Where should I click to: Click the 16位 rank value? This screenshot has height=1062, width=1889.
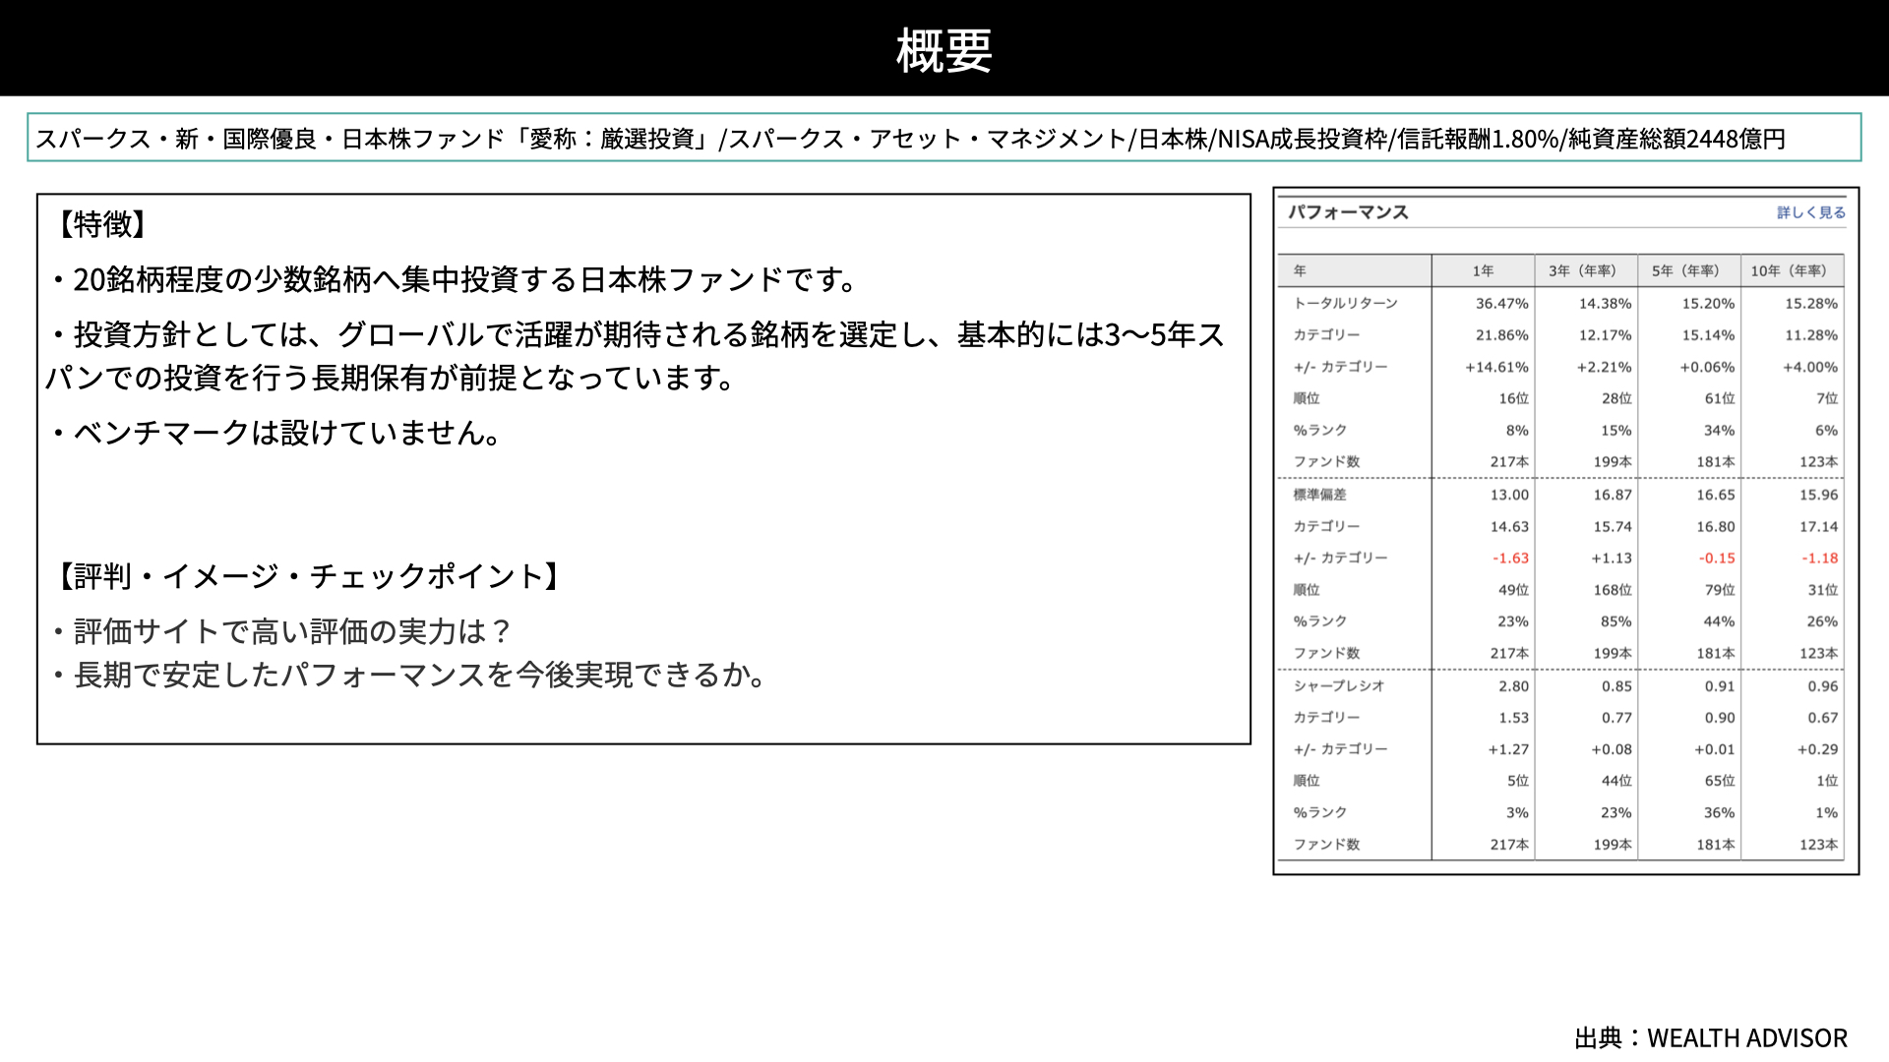pyautogui.click(x=1513, y=398)
